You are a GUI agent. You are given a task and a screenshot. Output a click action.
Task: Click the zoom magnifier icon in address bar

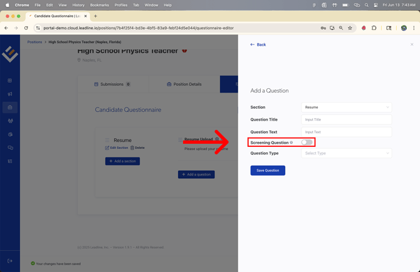[341, 28]
